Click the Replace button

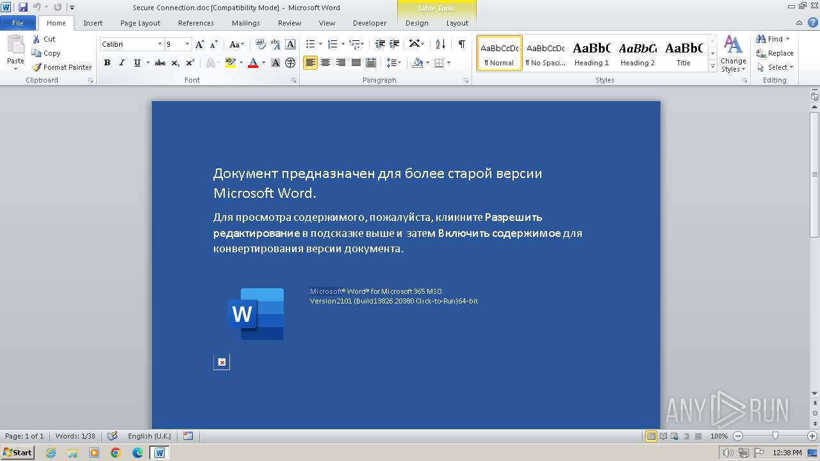(775, 53)
